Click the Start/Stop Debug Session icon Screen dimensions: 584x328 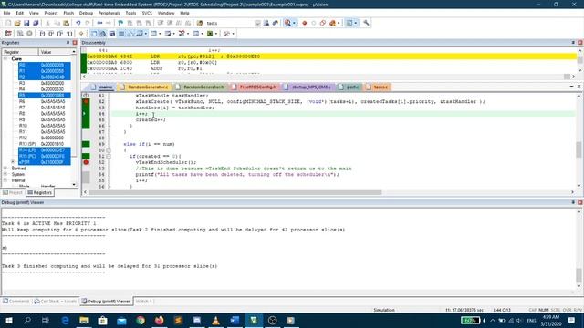(x=288, y=23)
